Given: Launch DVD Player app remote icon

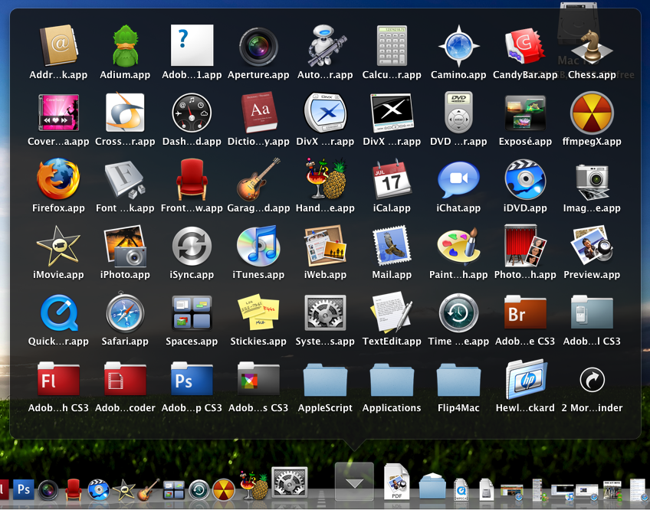Looking at the screenshot, I should pyautogui.click(x=458, y=113).
